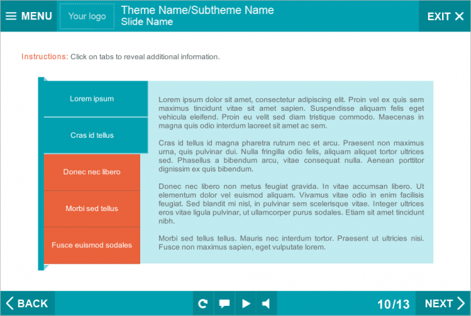The height and width of the screenshot is (316, 471).
Task: Open the Fusce euismod sodales tab
Action: click(92, 245)
